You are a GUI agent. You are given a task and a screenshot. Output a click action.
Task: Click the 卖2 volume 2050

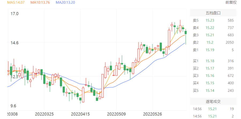click(229, 42)
